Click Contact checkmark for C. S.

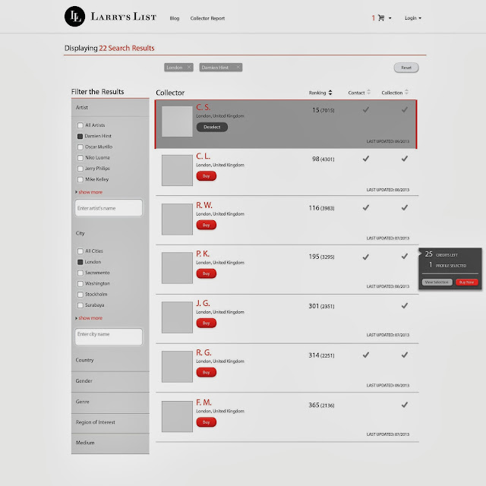[x=366, y=109]
